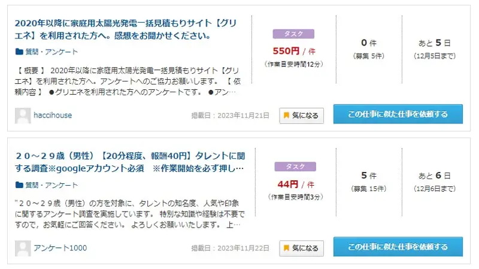Click the 550円 price of first job

click(x=286, y=51)
